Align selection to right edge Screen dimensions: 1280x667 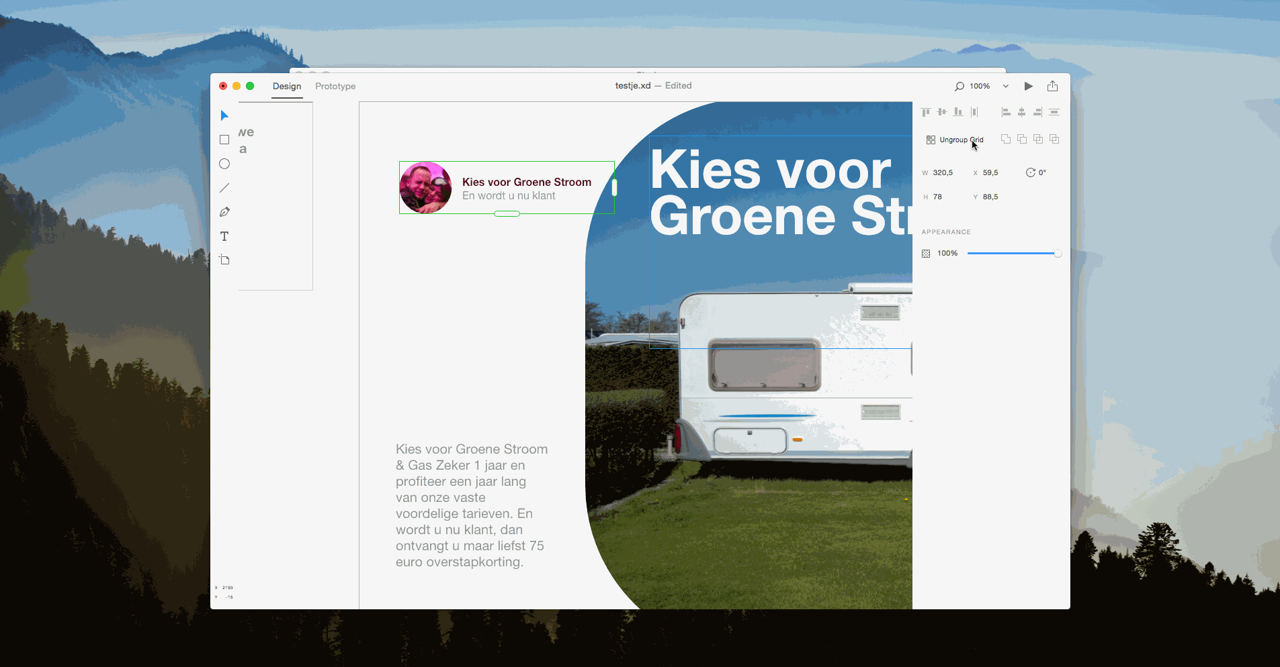(1038, 112)
